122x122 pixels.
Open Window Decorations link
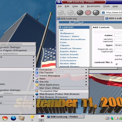tap(73, 39)
